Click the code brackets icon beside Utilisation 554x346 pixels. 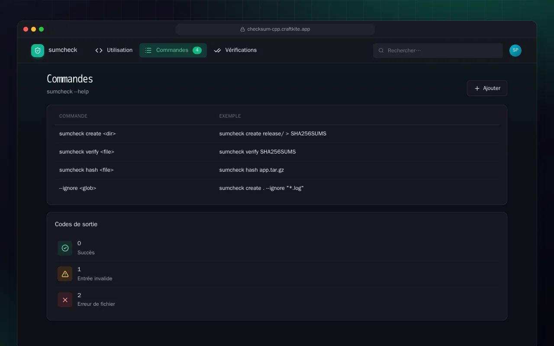(99, 51)
